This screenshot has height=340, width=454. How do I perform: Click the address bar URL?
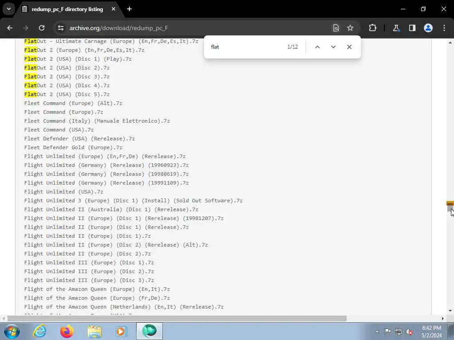click(x=119, y=28)
